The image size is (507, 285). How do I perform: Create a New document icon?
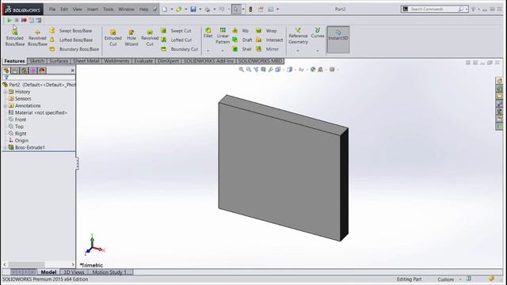click(x=165, y=9)
